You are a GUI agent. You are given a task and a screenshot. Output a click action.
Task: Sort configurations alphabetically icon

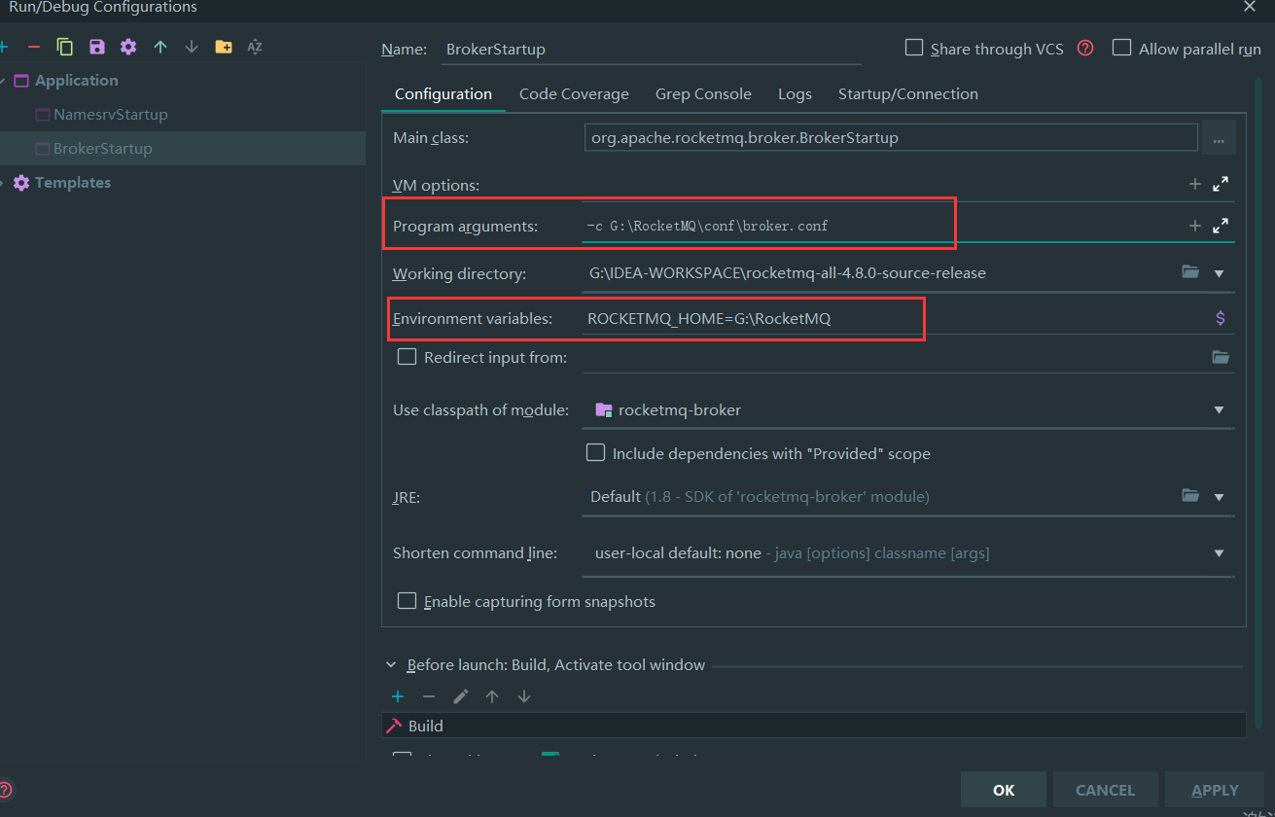tap(255, 47)
